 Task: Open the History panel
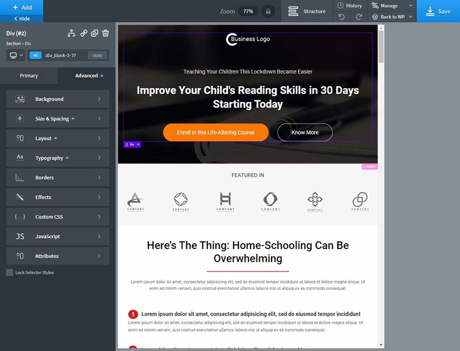(x=350, y=6)
